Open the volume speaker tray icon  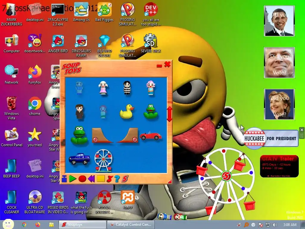point(275,225)
